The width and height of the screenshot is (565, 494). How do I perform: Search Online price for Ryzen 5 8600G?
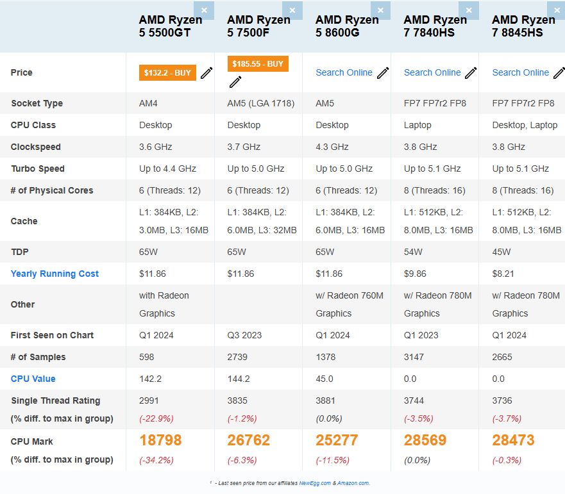click(x=344, y=73)
